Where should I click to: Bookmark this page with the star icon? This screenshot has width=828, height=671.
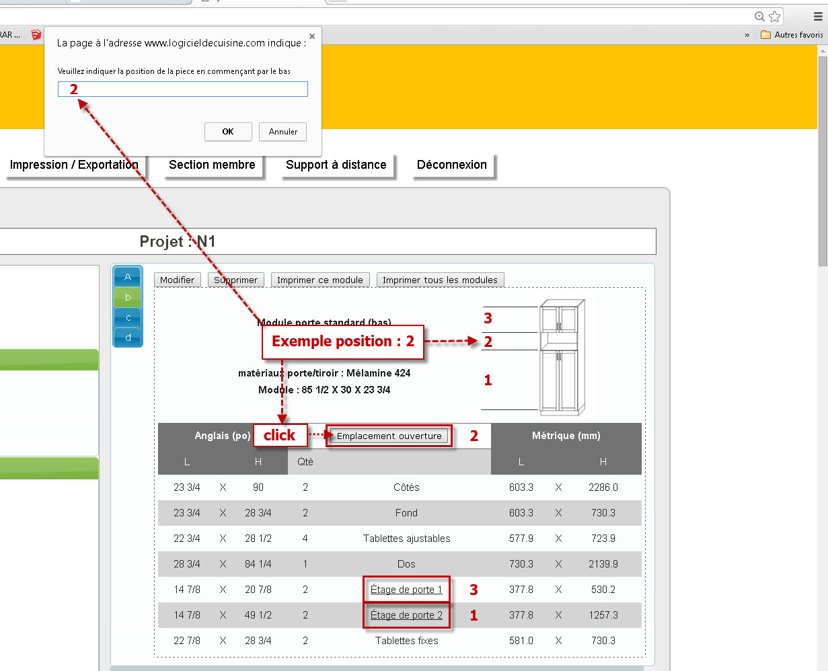pyautogui.click(x=775, y=17)
